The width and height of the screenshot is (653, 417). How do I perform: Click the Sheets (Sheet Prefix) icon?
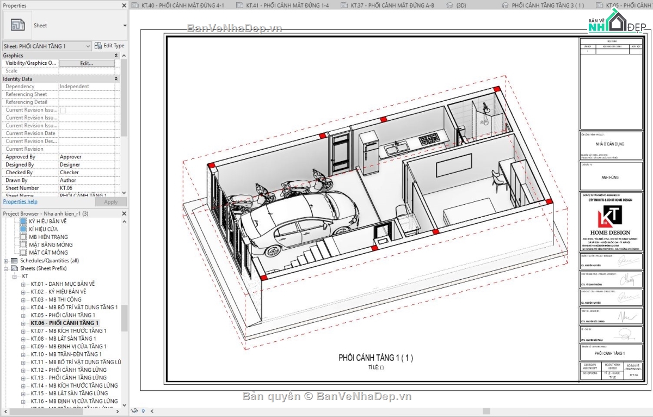[x=15, y=268]
